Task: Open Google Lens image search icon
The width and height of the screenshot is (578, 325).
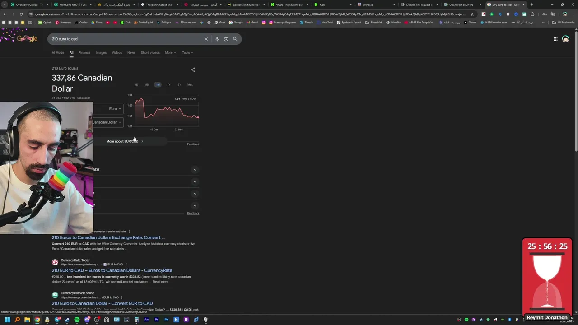Action: point(226,39)
